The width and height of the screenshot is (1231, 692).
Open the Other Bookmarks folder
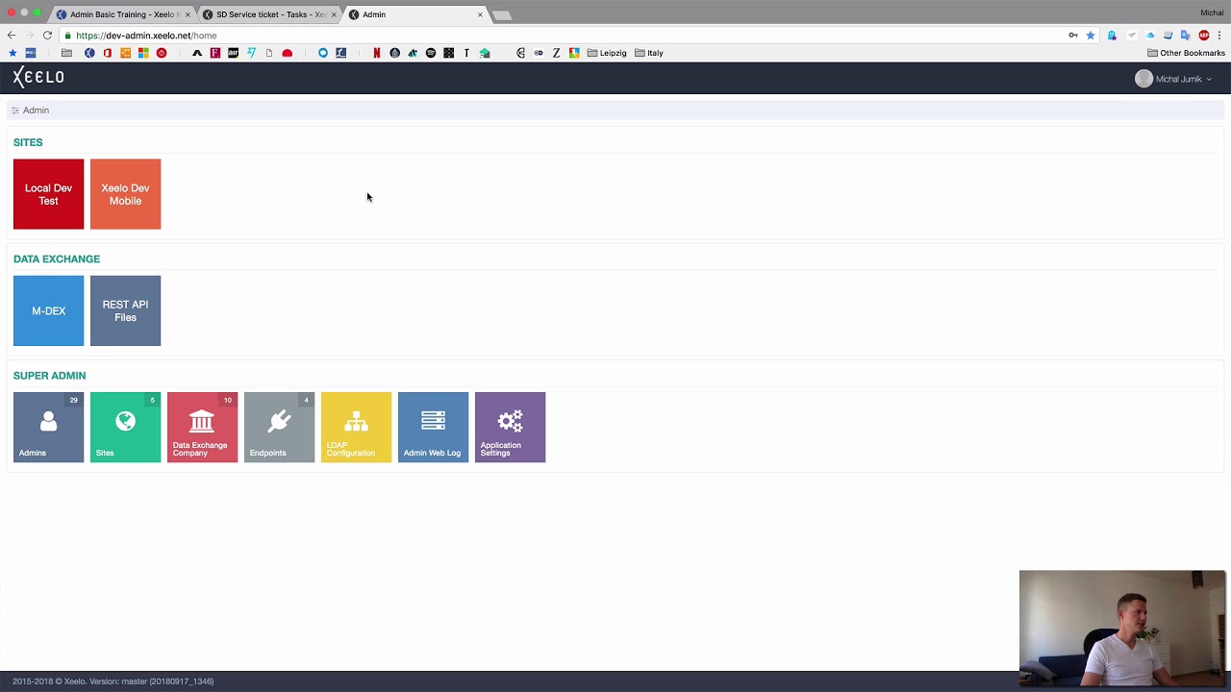click(1186, 53)
